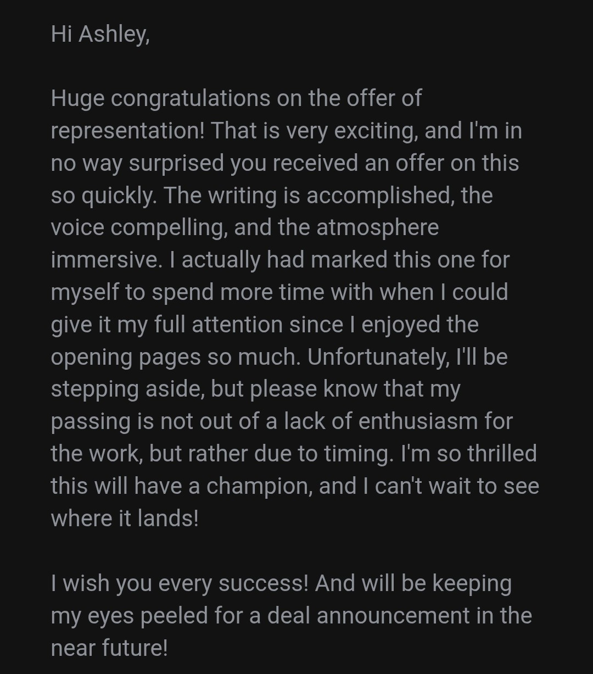Click the word "announcement"
593x674 pixels.
(x=393, y=616)
